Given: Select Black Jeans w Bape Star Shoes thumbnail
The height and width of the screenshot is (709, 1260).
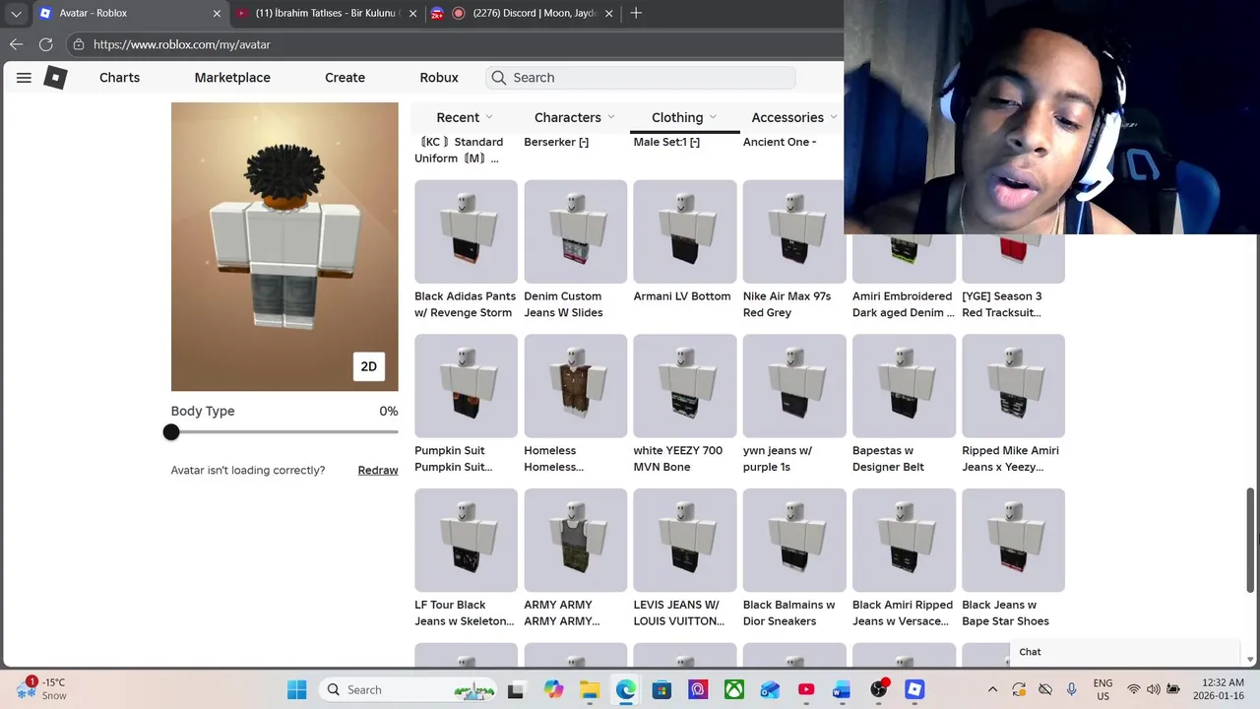Looking at the screenshot, I should (x=1013, y=541).
